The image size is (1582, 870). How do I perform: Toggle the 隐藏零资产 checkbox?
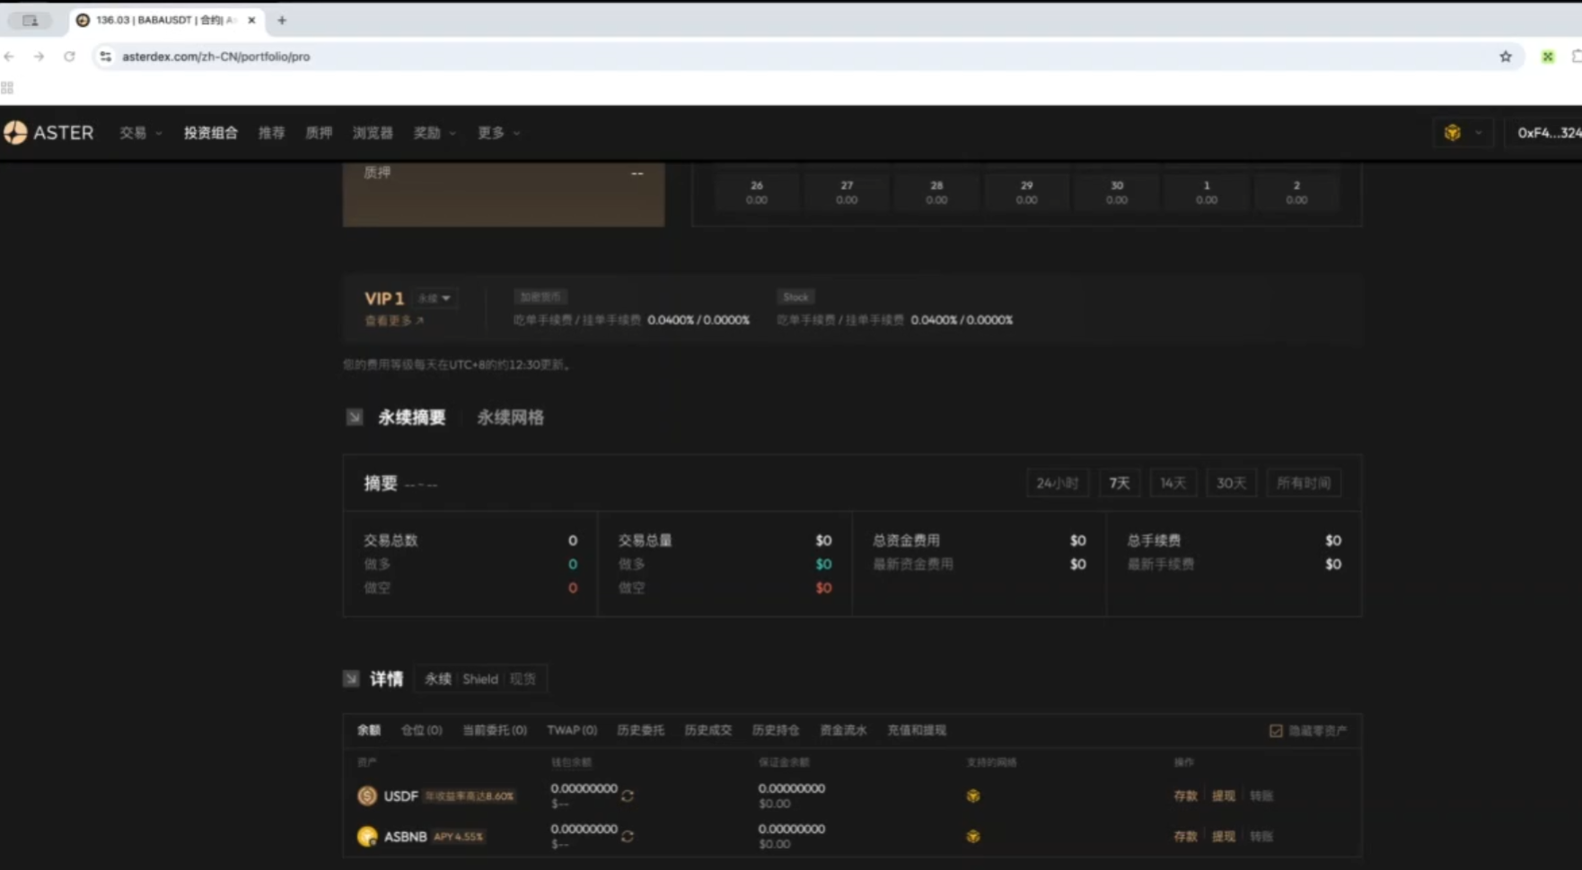(1276, 731)
